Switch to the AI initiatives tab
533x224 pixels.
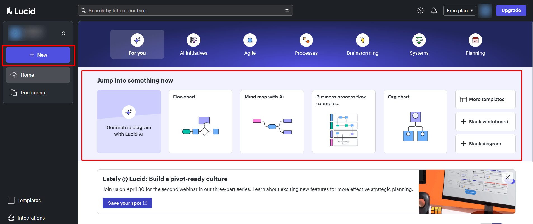194,44
